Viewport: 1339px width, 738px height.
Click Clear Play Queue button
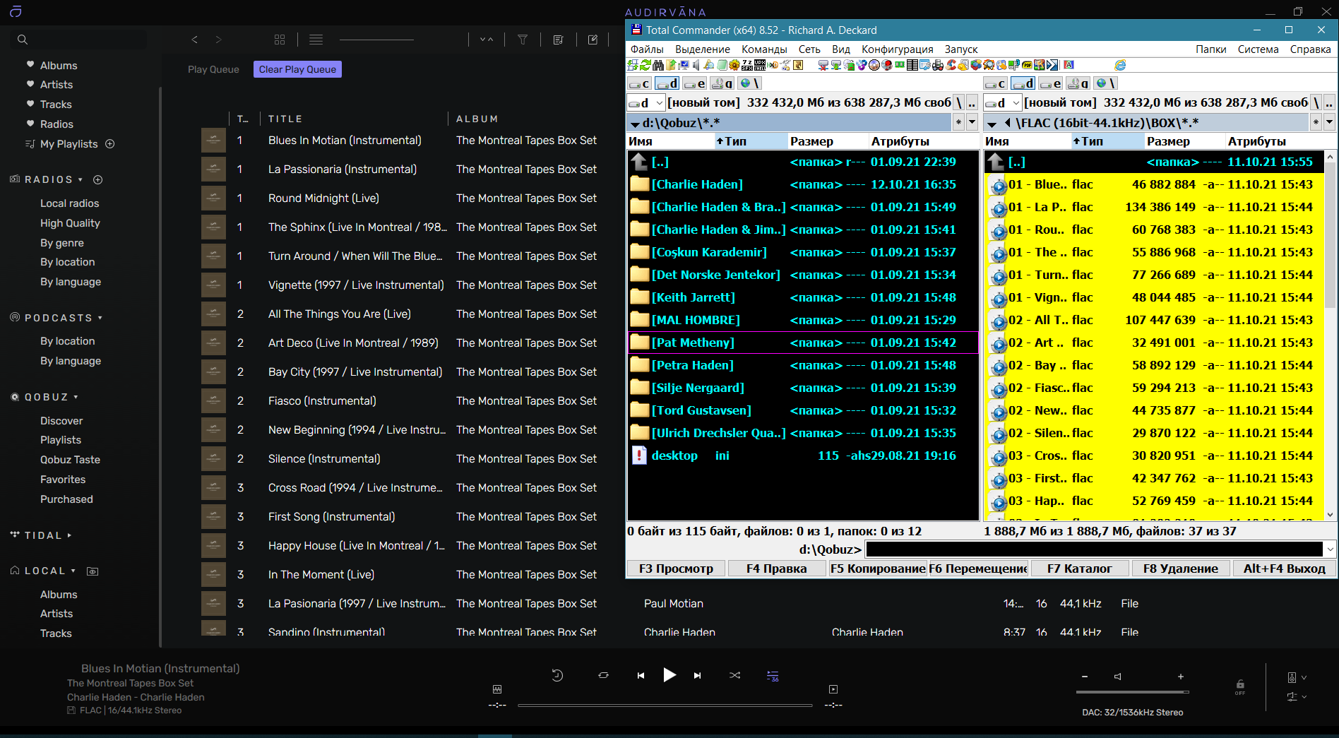[297, 69]
